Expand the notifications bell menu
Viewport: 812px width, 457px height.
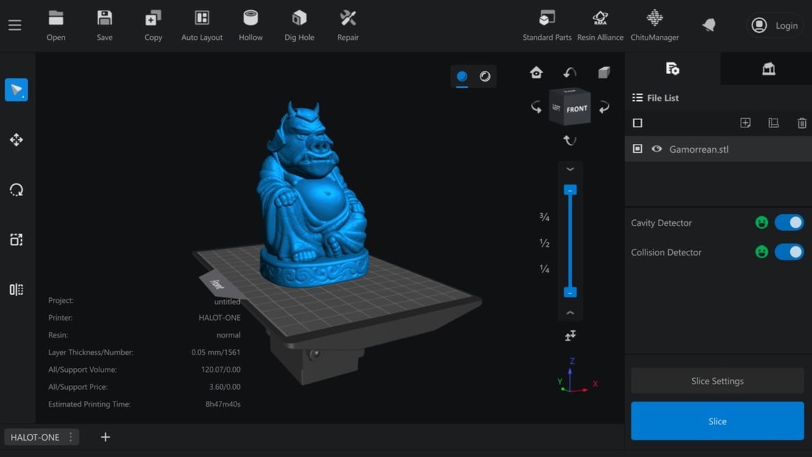(709, 24)
